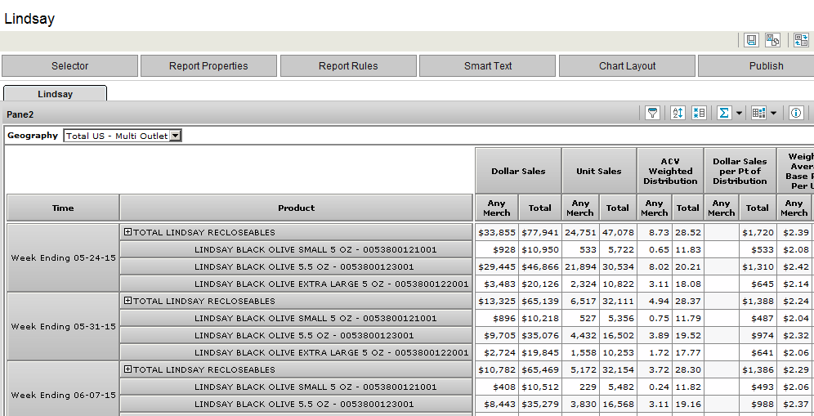This screenshot has width=814, height=416.
Task: Open the Sigma totals dropdown arrow
Action: (738, 114)
